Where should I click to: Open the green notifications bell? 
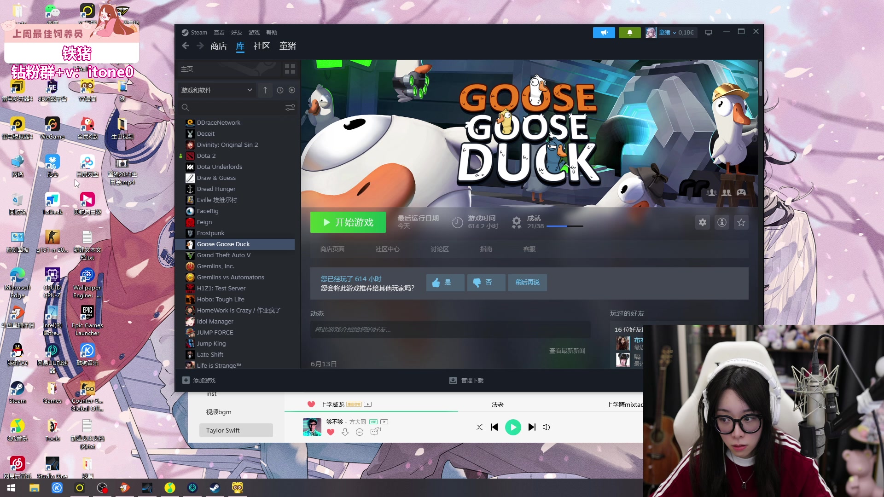coord(629,32)
